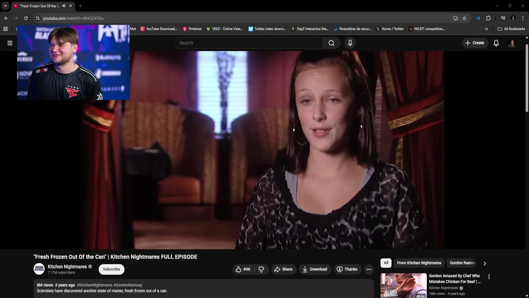Click the #GordonRamsay hashtag
This screenshot has width=529, height=298.
click(x=128, y=285)
